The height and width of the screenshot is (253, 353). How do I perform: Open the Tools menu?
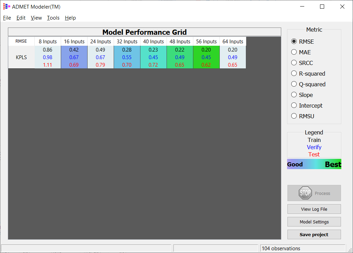[x=53, y=18]
